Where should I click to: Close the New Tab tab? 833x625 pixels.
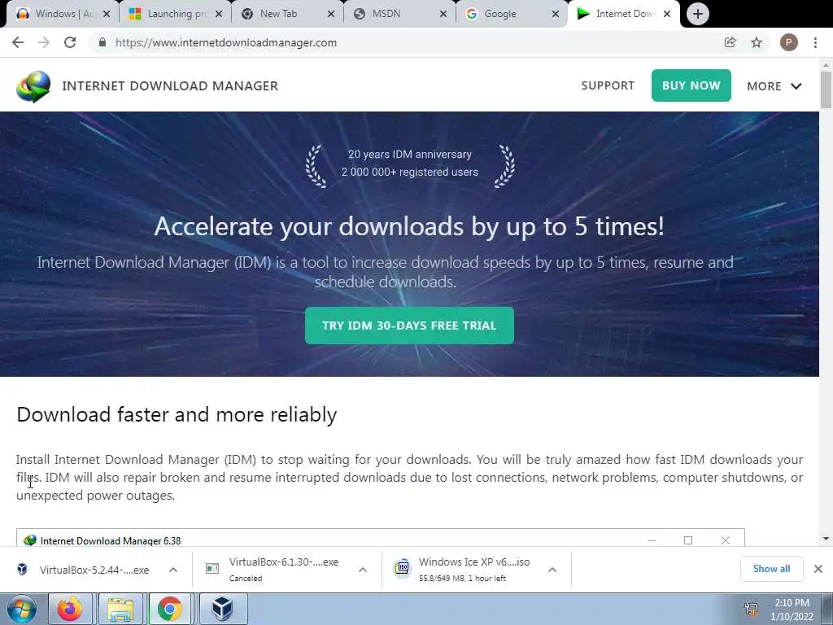click(x=331, y=14)
